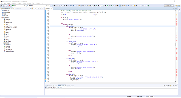The image size is (181, 98).
Task: Click the Smart Insert status entry
Action: 139,96
